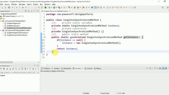Screen dimensions: 169x95
Task: Open the Debug button dropdown arrow
Action: (52, 7)
